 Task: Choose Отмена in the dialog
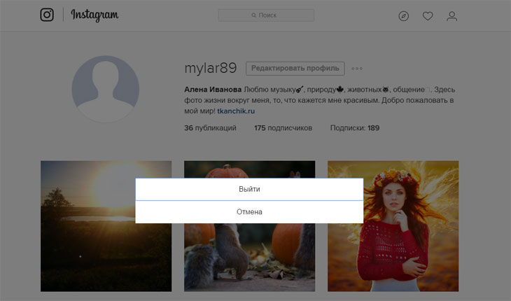[249, 212]
